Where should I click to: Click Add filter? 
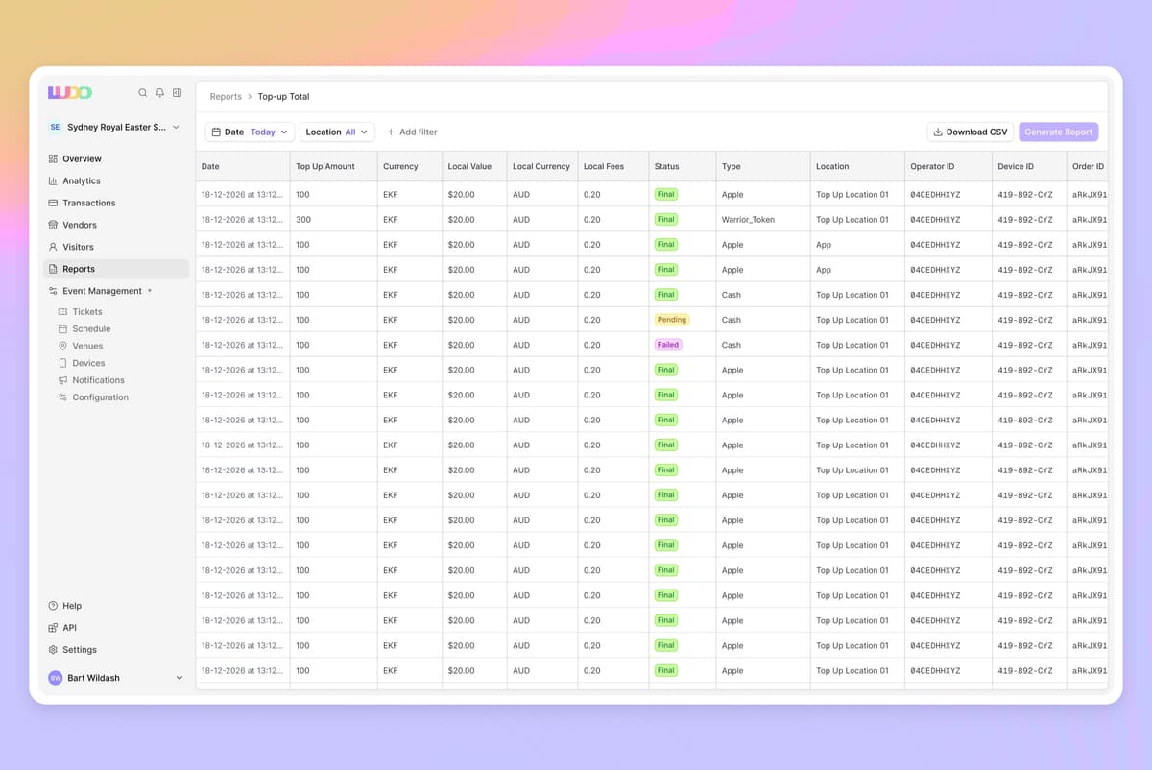(412, 132)
